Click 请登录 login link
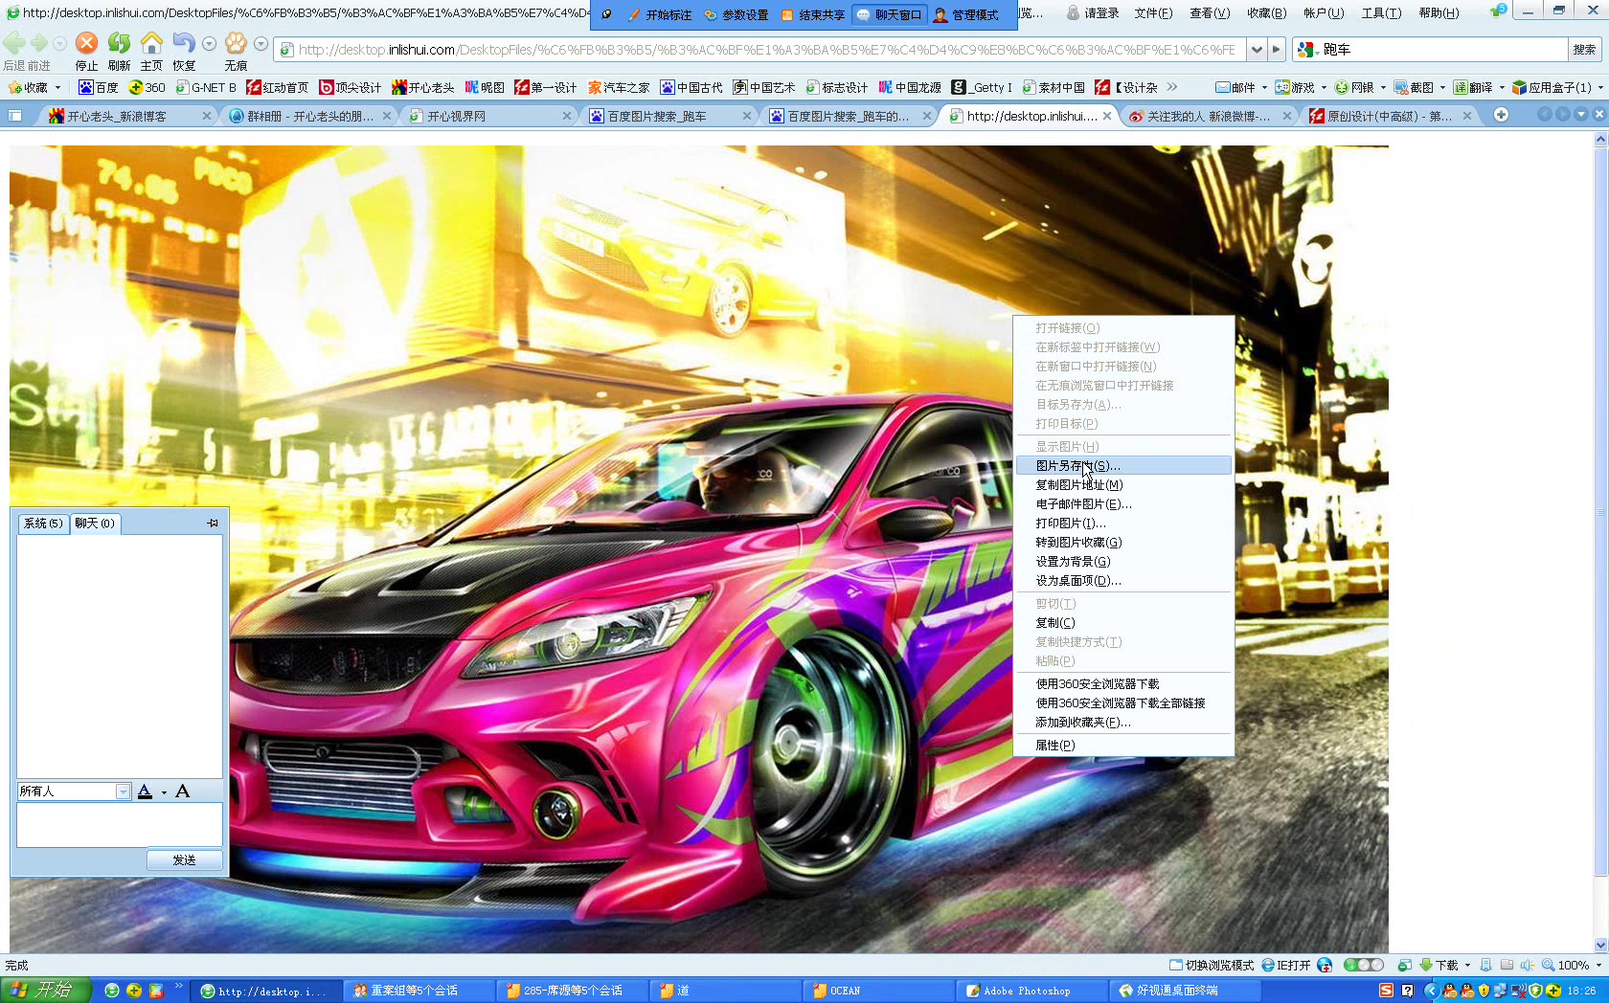The height and width of the screenshot is (1003, 1609). tap(1093, 12)
